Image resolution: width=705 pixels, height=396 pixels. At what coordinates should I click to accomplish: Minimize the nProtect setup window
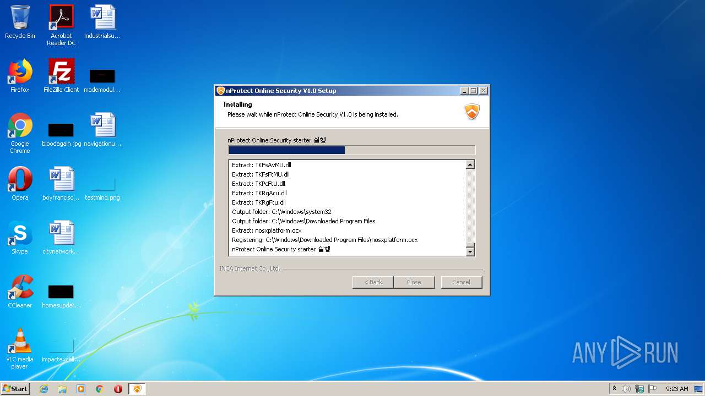[x=464, y=91]
